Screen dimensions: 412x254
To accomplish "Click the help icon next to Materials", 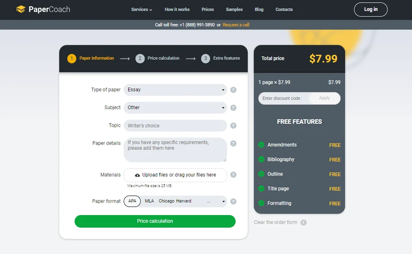I will 233,174.
